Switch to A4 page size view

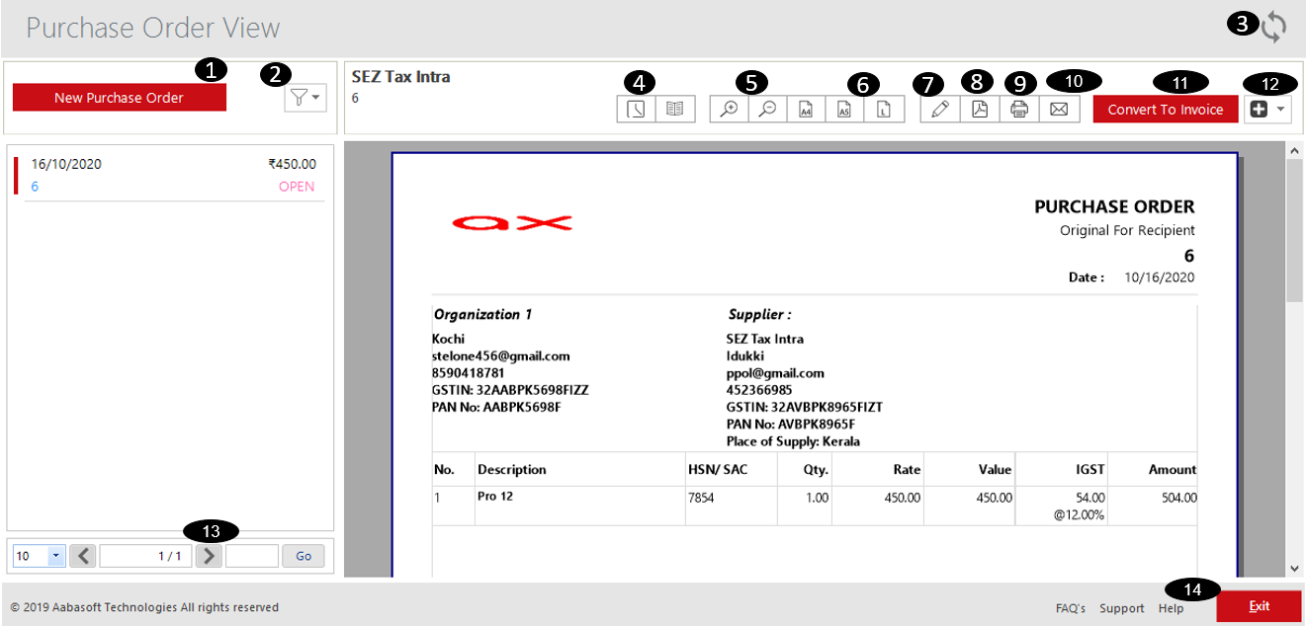tap(806, 109)
